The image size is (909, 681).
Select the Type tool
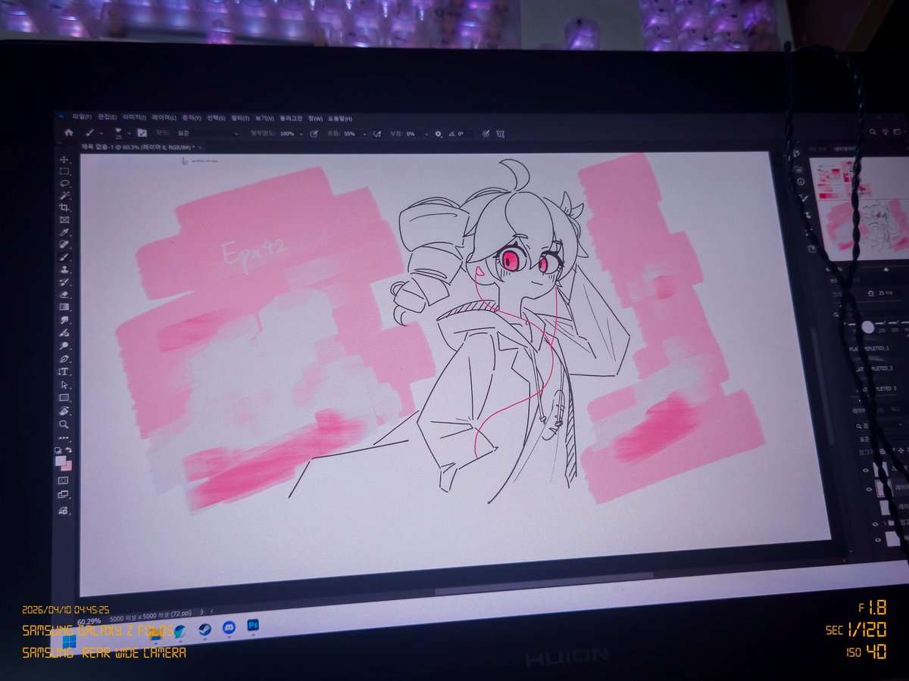click(64, 372)
